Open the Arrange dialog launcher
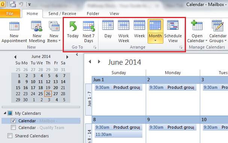 tap(181, 47)
